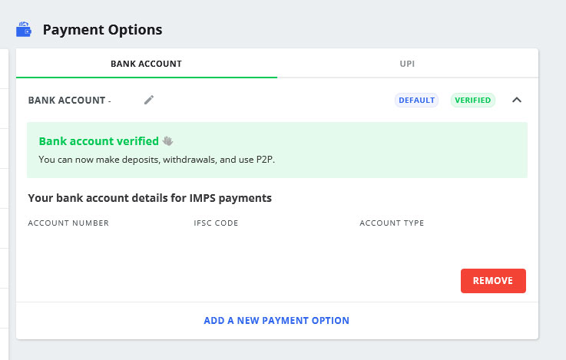Edit bank account name with pencil icon

149,100
